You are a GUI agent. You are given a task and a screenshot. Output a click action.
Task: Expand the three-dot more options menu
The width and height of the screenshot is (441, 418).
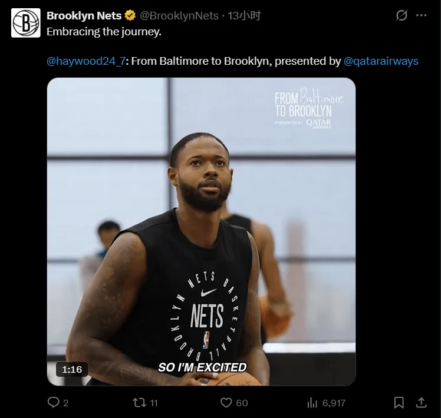pyautogui.click(x=421, y=16)
